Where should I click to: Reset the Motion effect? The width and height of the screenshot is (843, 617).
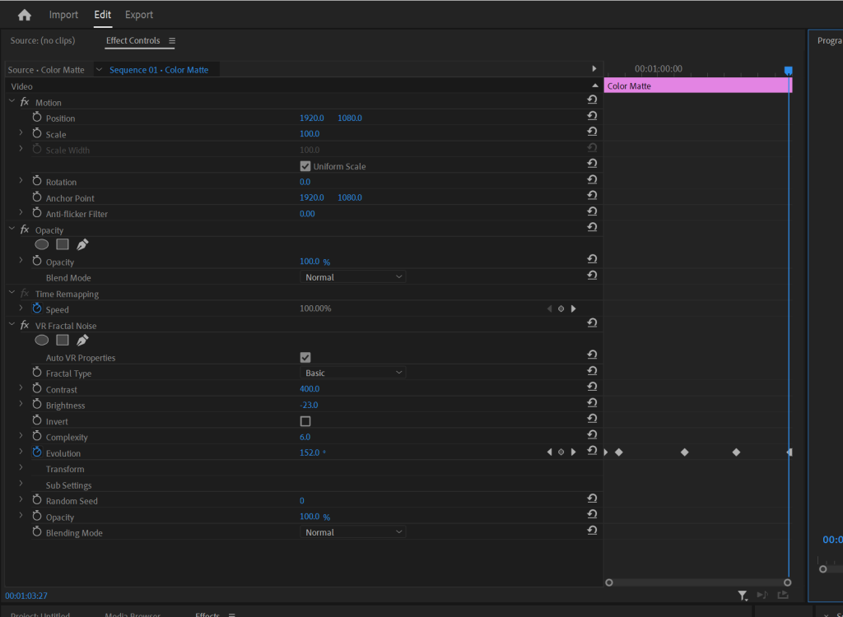point(592,100)
